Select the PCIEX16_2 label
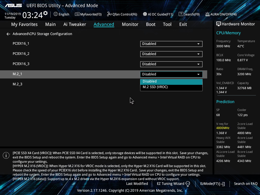 coord(21,54)
